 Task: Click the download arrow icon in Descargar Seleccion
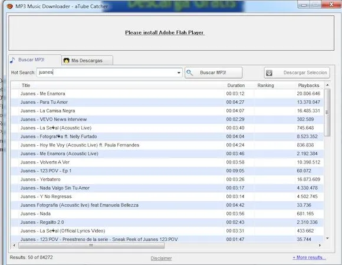[269, 73]
